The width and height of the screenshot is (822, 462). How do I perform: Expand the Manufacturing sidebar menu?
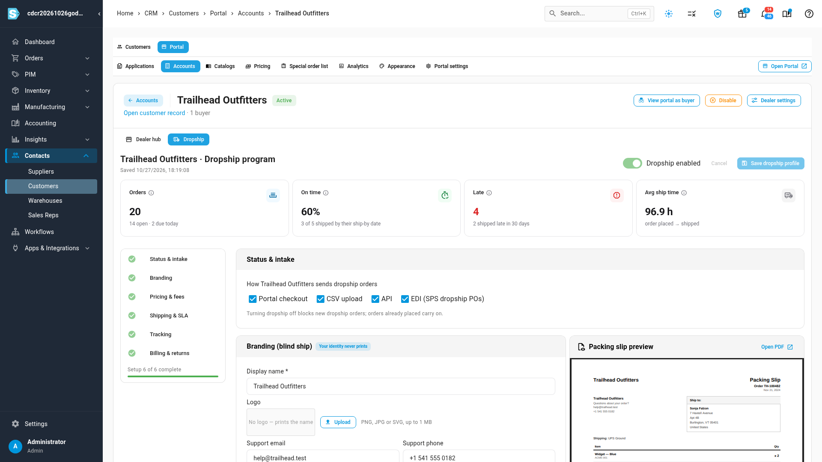tap(87, 107)
